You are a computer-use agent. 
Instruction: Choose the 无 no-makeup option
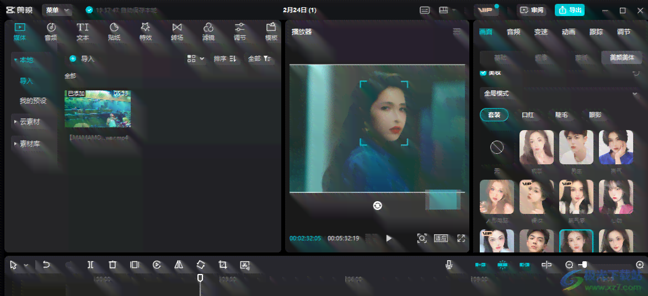point(497,147)
